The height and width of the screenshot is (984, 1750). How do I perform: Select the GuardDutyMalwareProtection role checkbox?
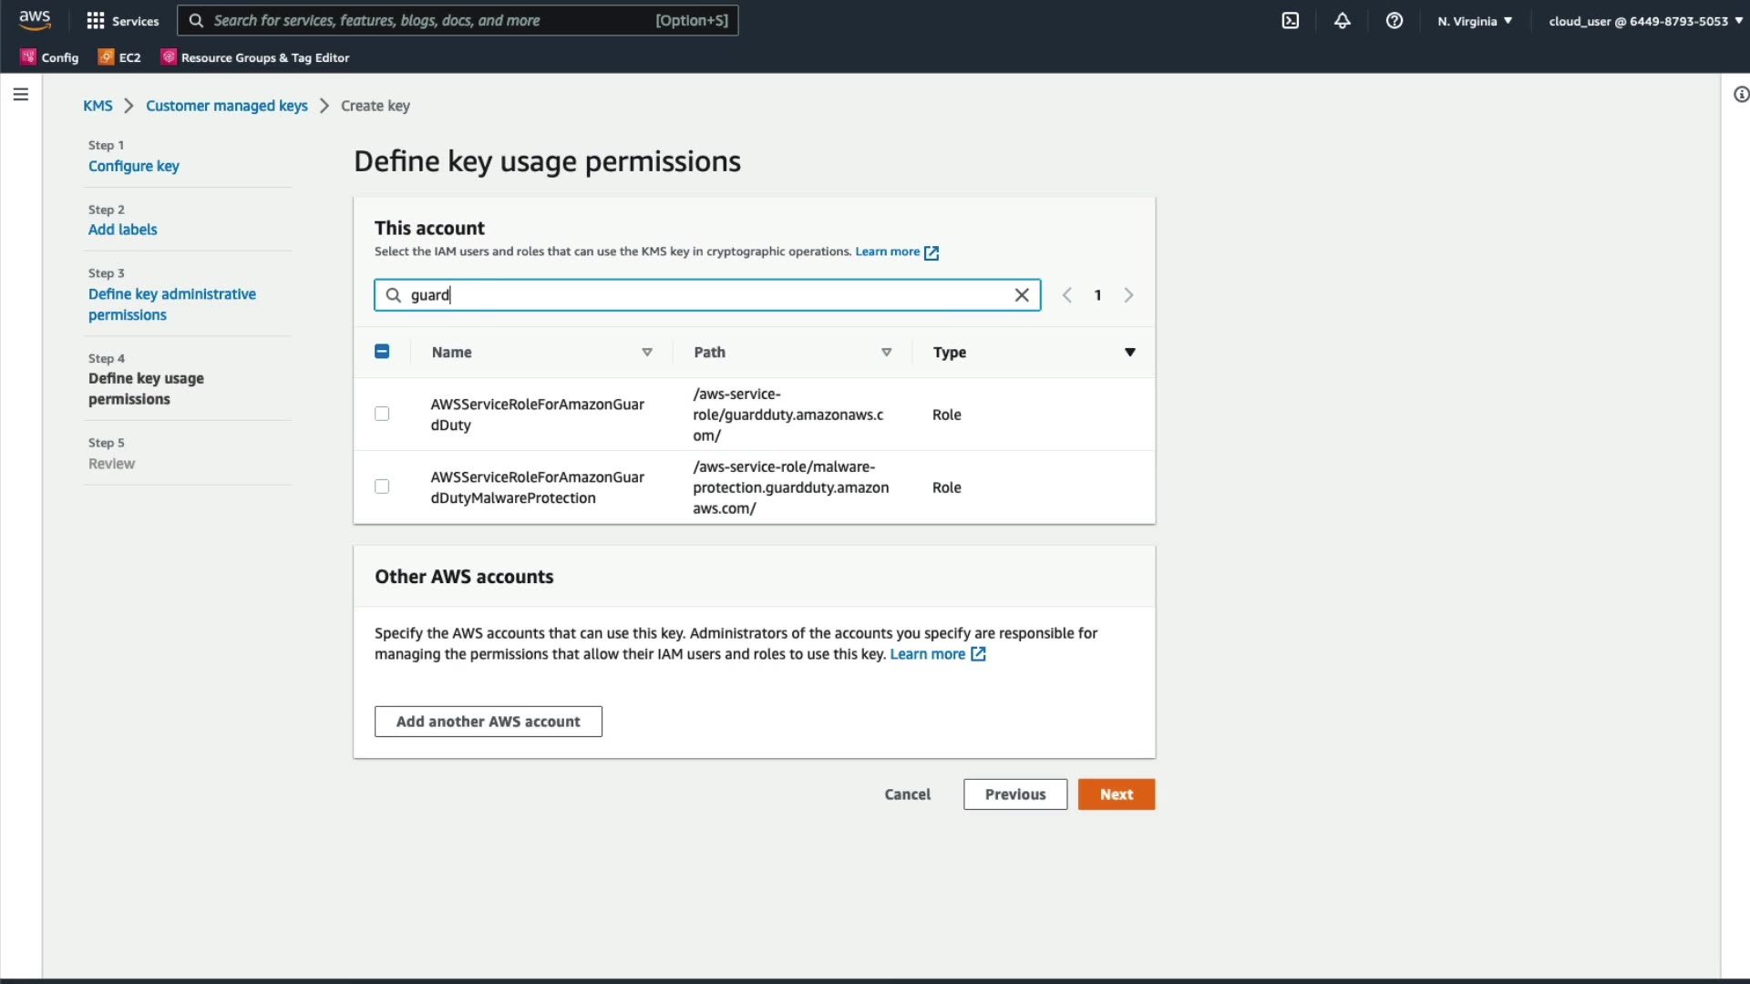382,487
